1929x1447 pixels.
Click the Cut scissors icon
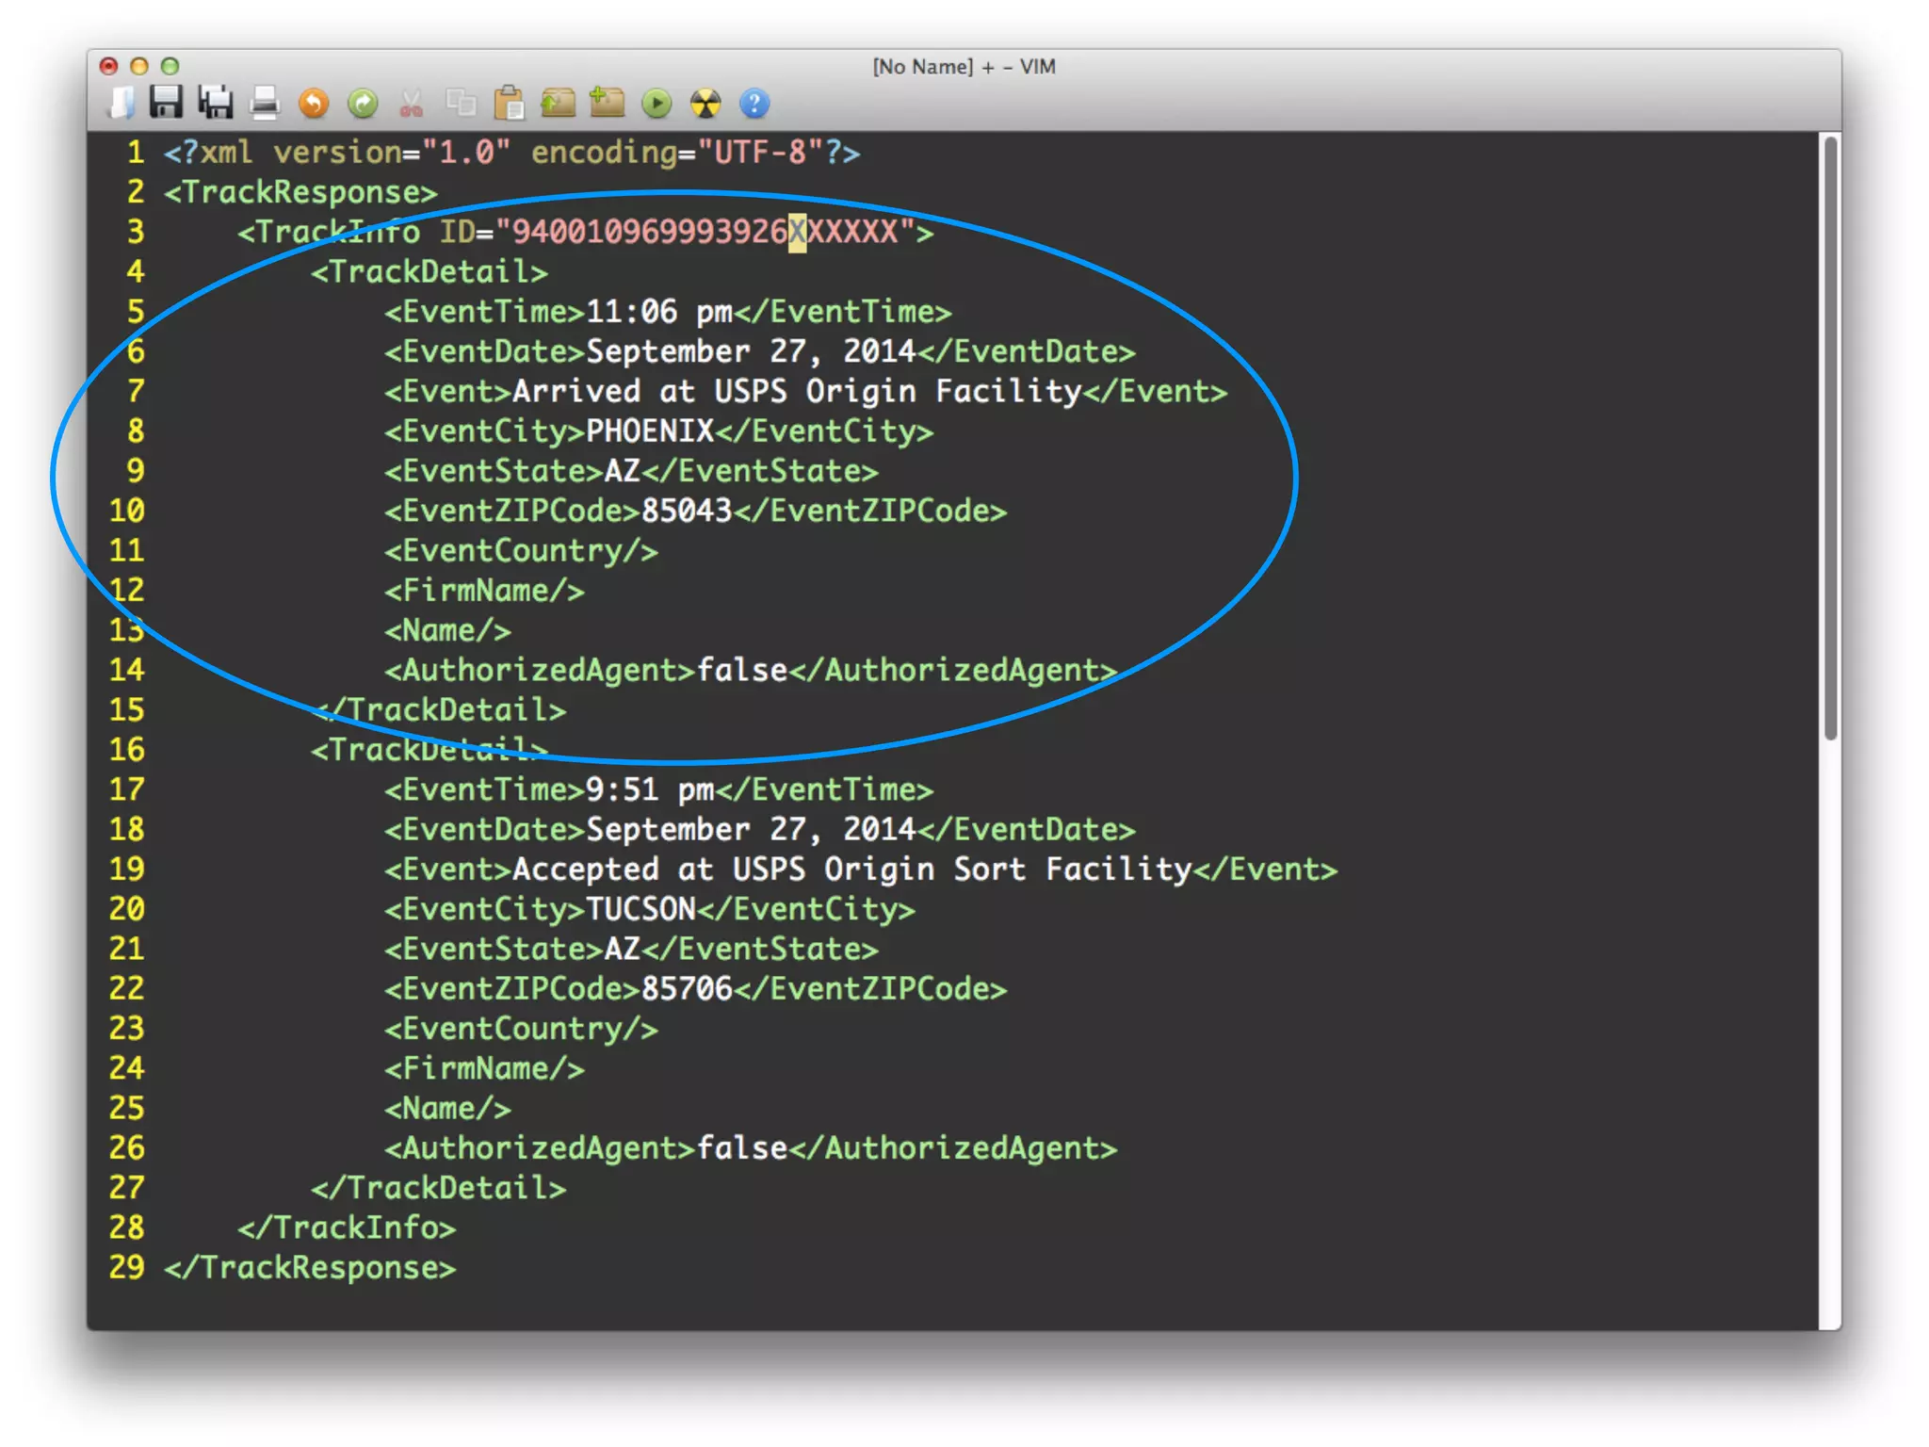tap(412, 103)
